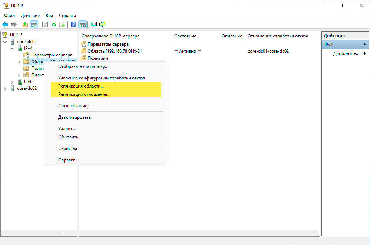Click the Properties icon in toolbar
Viewport: 370px width, 245px height.
(x=45, y=25)
